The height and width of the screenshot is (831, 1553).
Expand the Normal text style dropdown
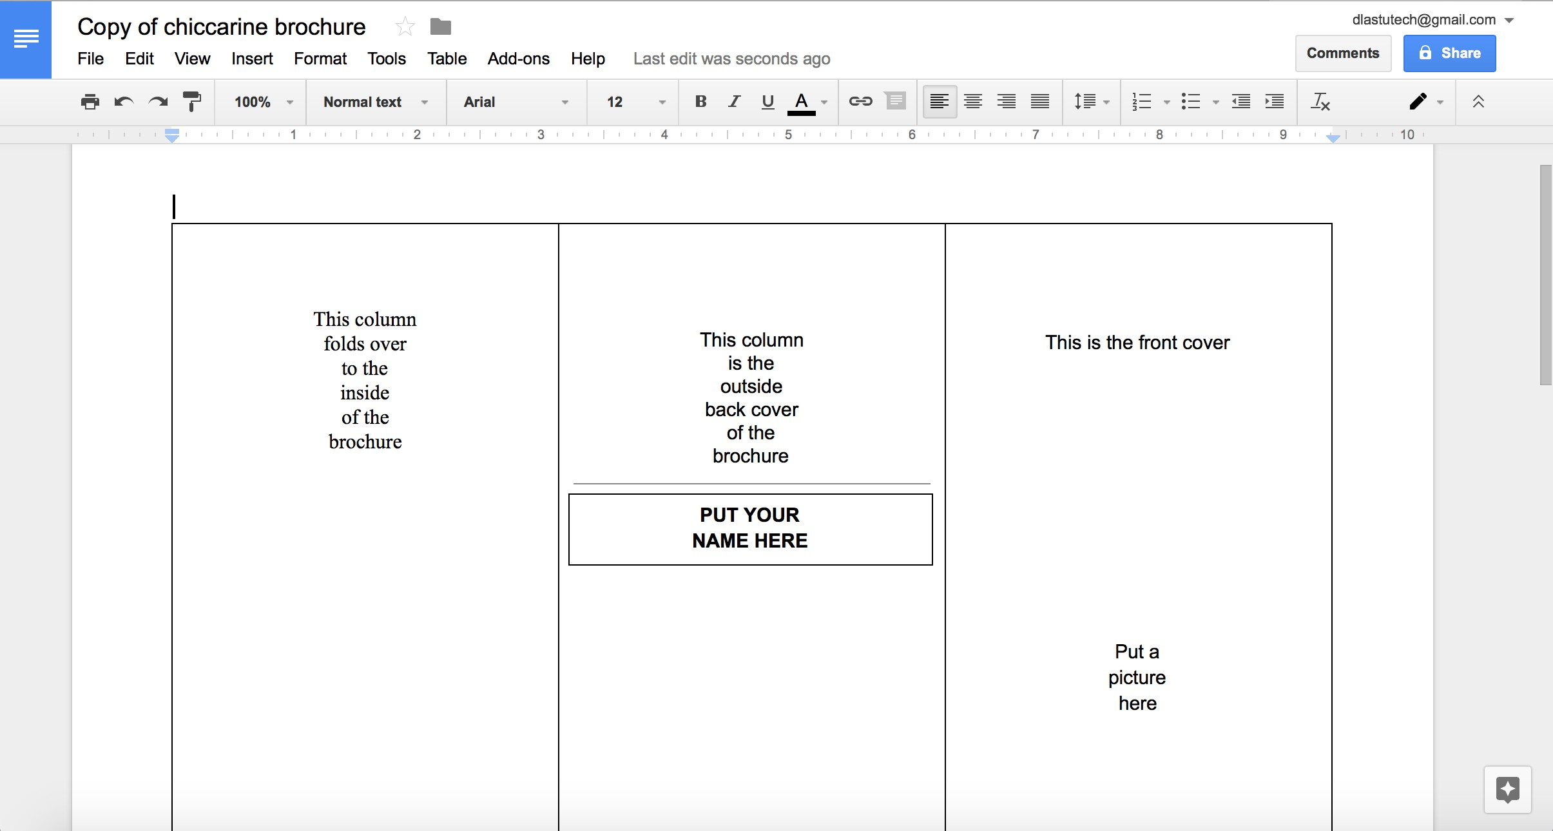point(430,102)
